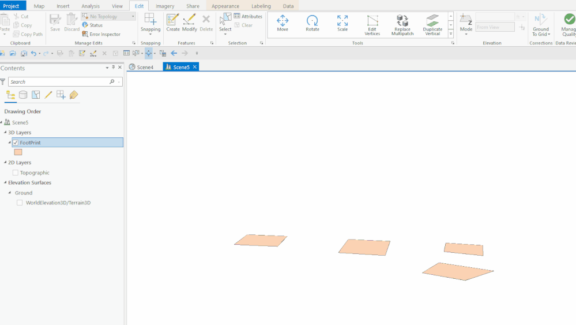Activate the Duplicate Vertical tool
The height and width of the screenshot is (325, 576).
pos(432,25)
